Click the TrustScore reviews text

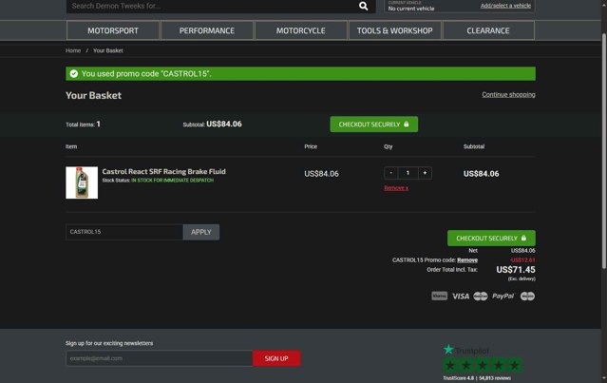point(477,378)
